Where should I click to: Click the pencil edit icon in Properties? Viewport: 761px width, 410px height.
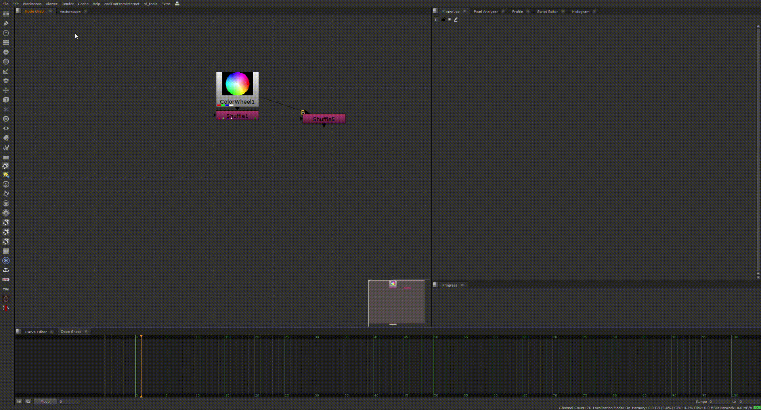(456, 19)
